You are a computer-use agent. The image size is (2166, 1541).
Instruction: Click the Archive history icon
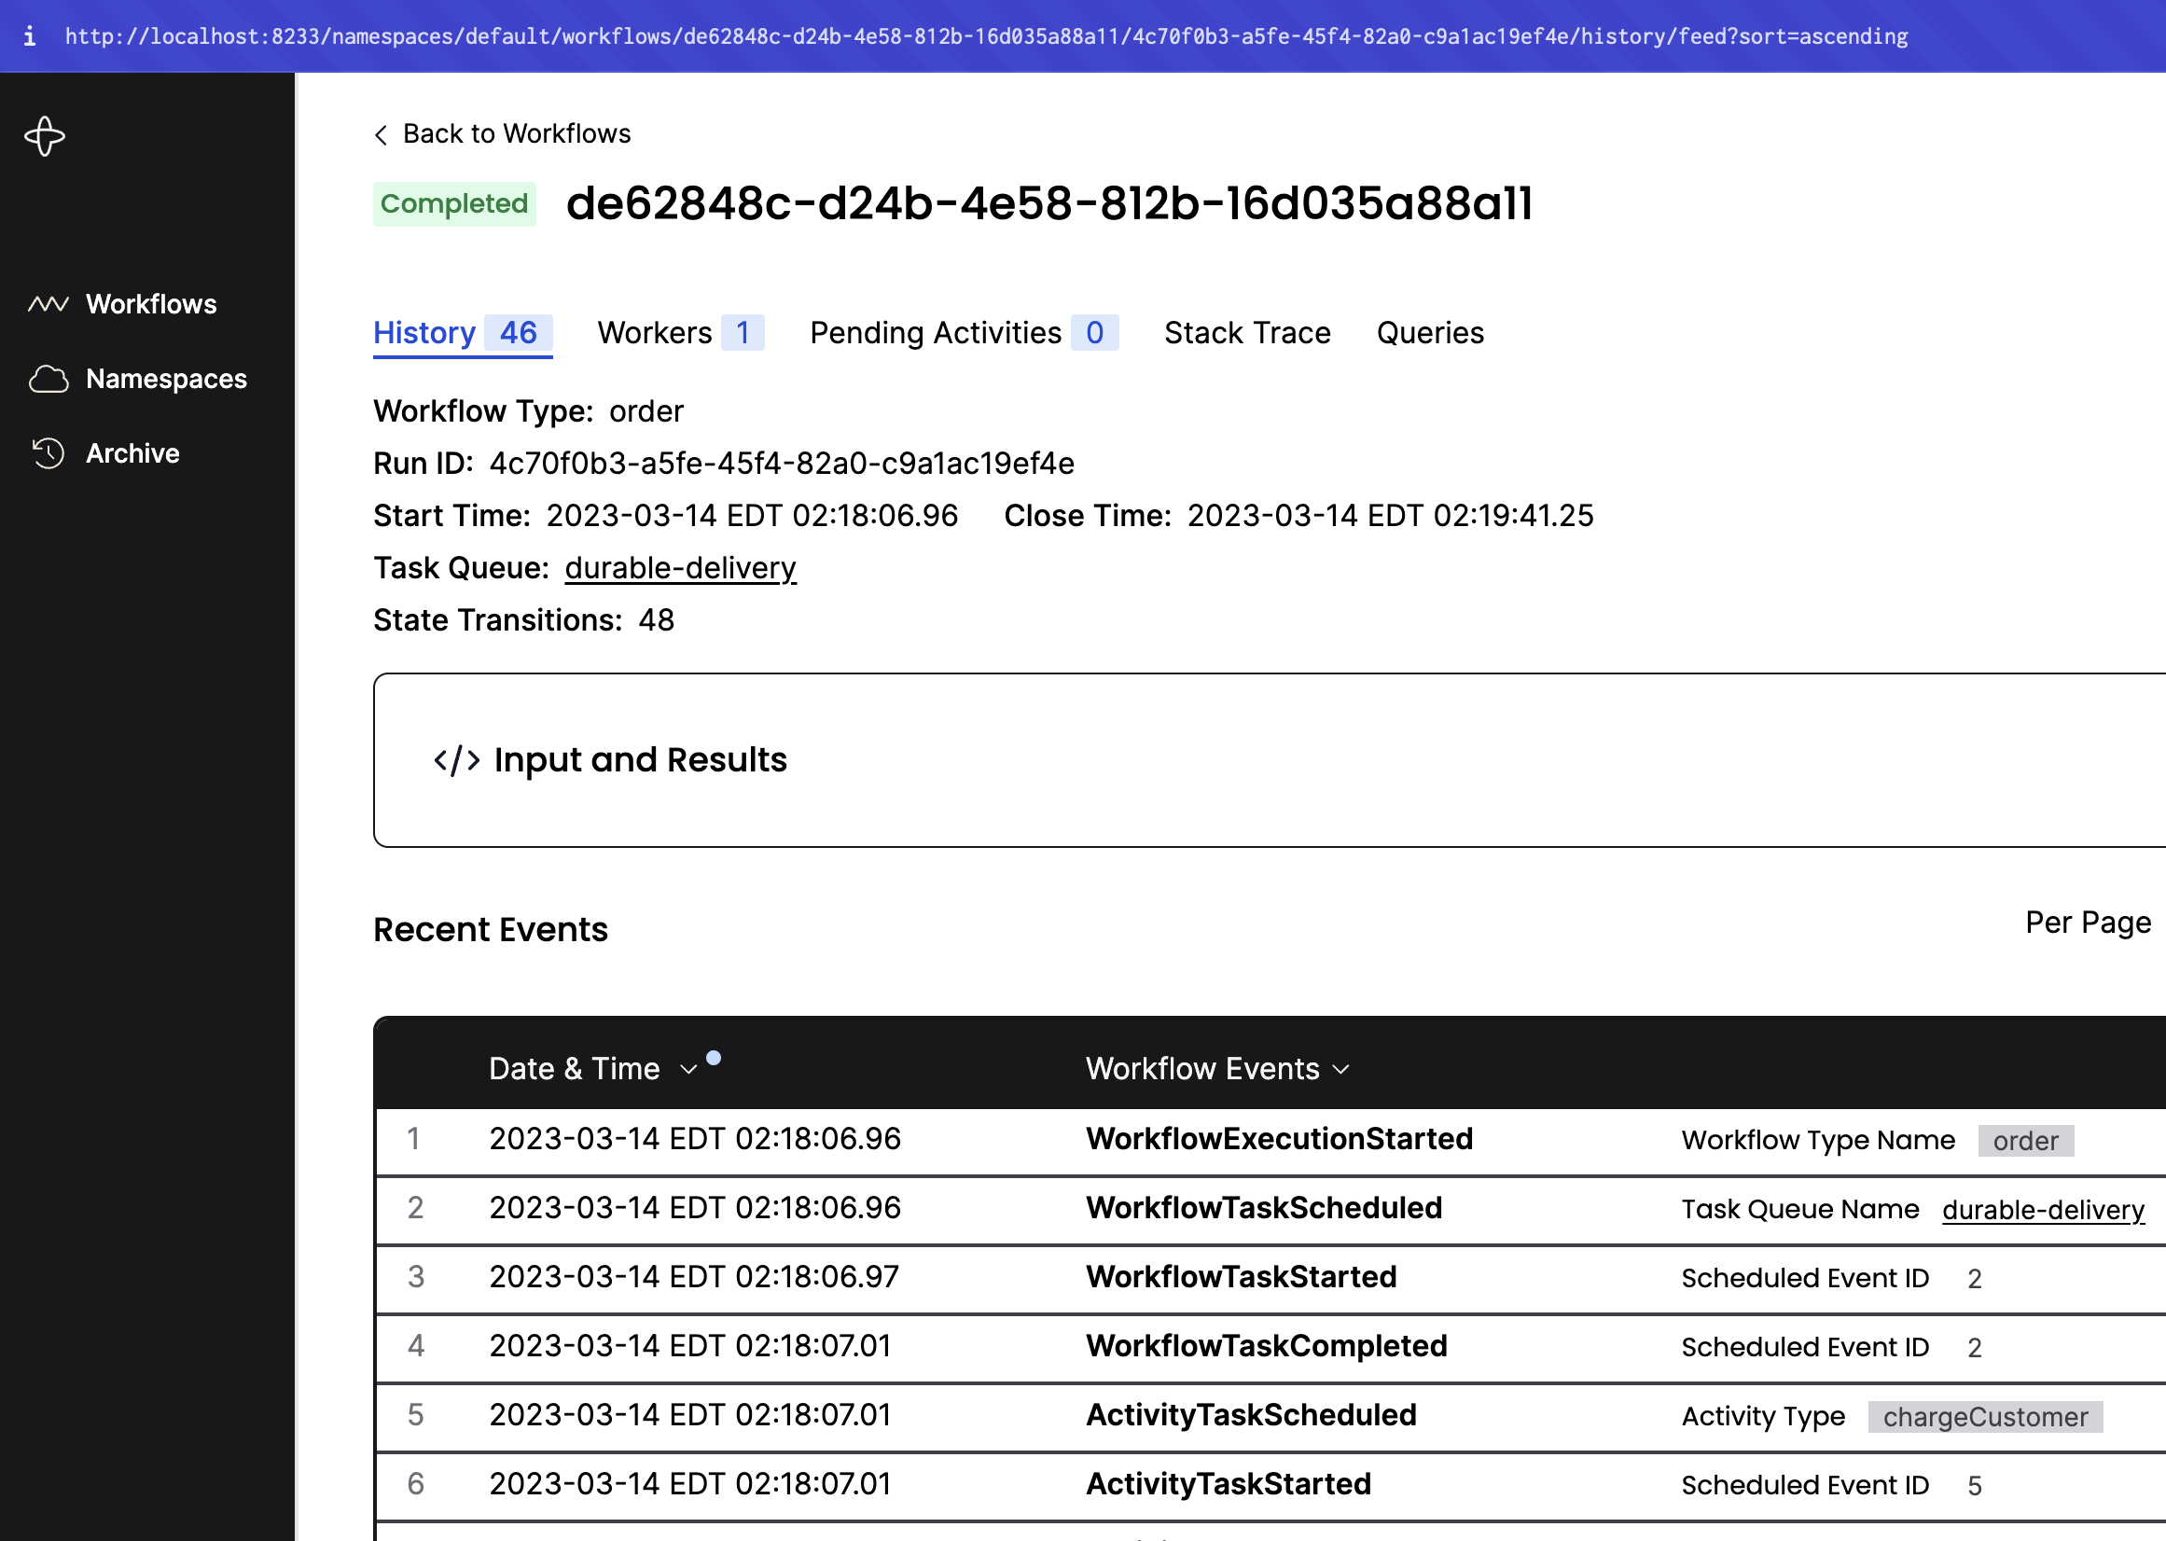(49, 453)
